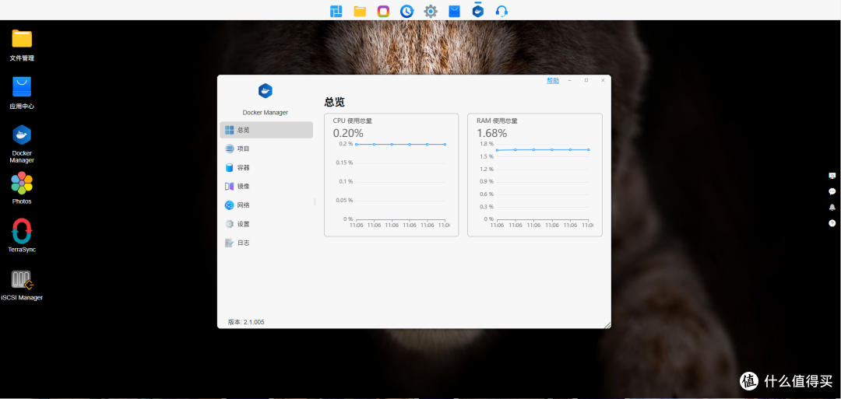Screen dimensions: 841x399
Task: Minimize the Docker Manager window
Action: pyautogui.click(x=569, y=80)
